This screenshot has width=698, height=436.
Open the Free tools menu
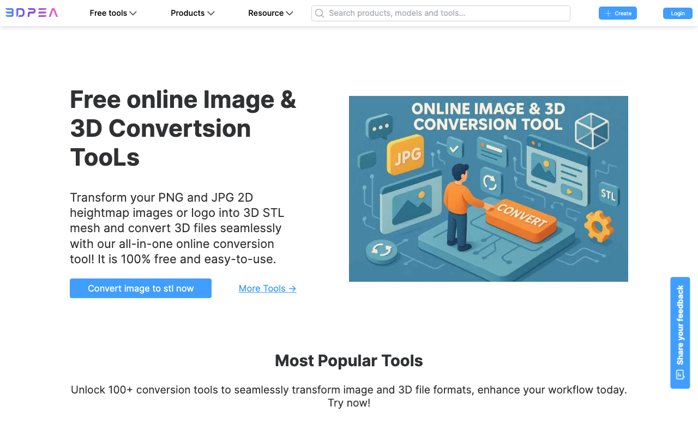click(x=113, y=13)
